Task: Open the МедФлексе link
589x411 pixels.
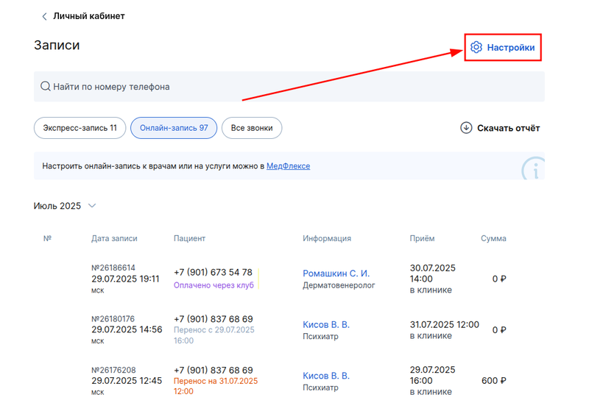Action: (x=288, y=166)
